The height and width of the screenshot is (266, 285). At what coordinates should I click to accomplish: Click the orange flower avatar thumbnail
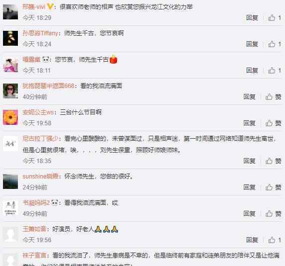[10, 117]
